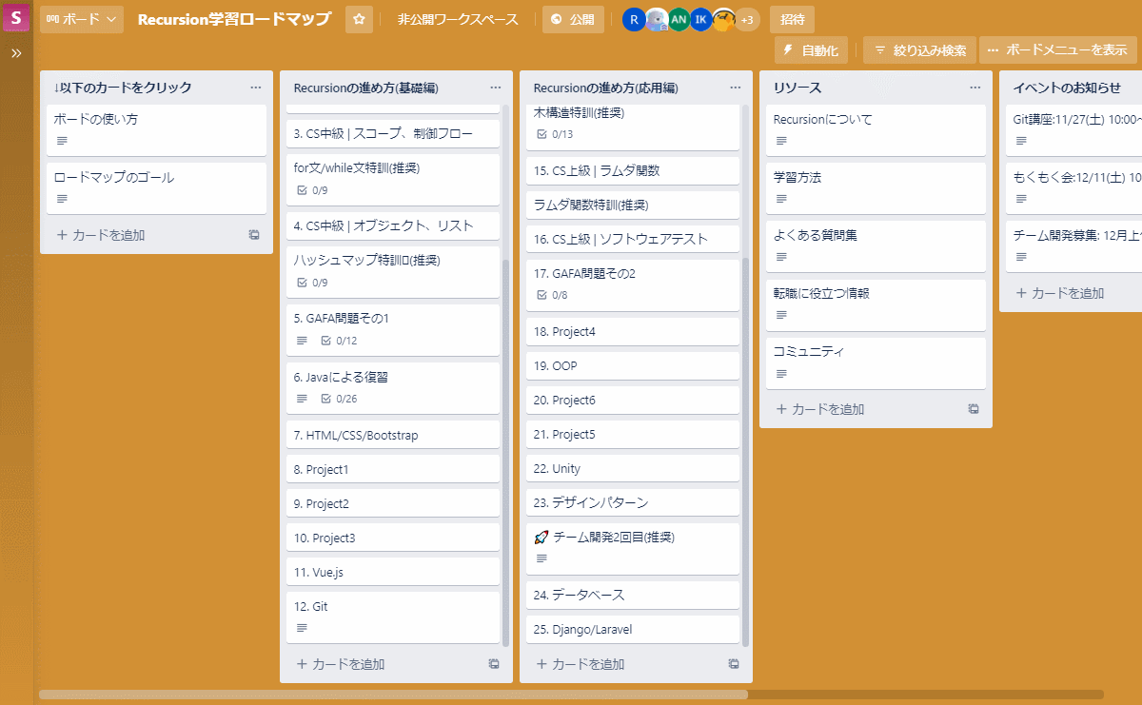The height and width of the screenshot is (705, 1142).
Task: Click the horizontal board scrollbar
Action: (x=393, y=695)
